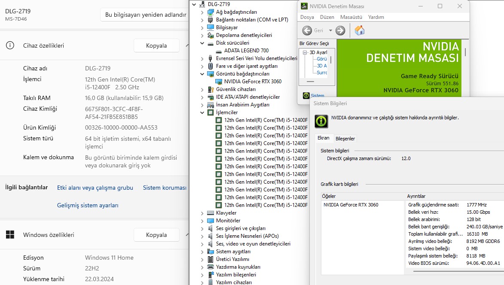This screenshot has height=285, width=504.
Task: Open the Dosya menu in NVIDIA Denetim Masası
Action: pyautogui.click(x=307, y=17)
